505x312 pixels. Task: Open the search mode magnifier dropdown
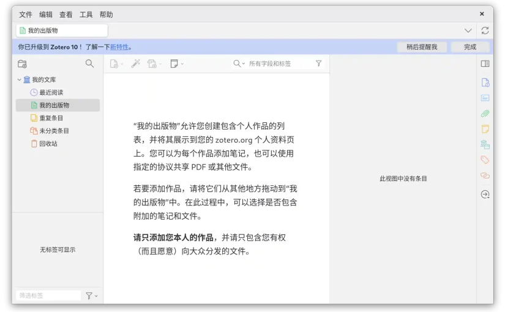239,64
